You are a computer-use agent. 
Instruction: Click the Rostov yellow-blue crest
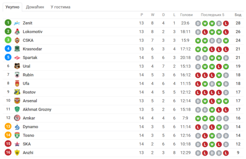[17, 92]
